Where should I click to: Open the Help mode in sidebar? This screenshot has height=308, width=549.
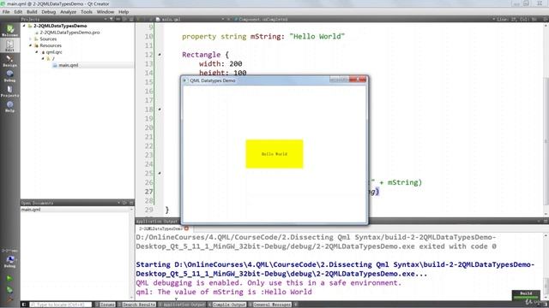(x=9, y=106)
